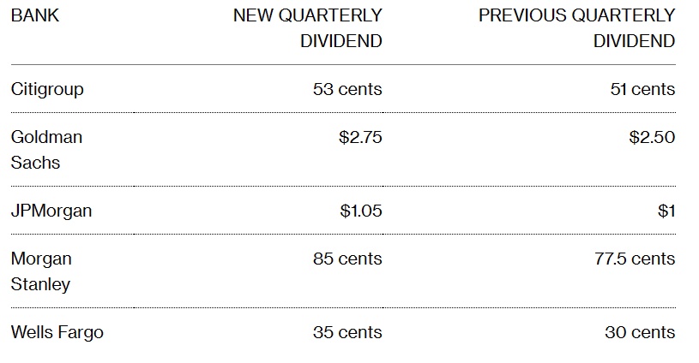699x363 pixels.
Task: Click the BANK column header
Action: [35, 16]
